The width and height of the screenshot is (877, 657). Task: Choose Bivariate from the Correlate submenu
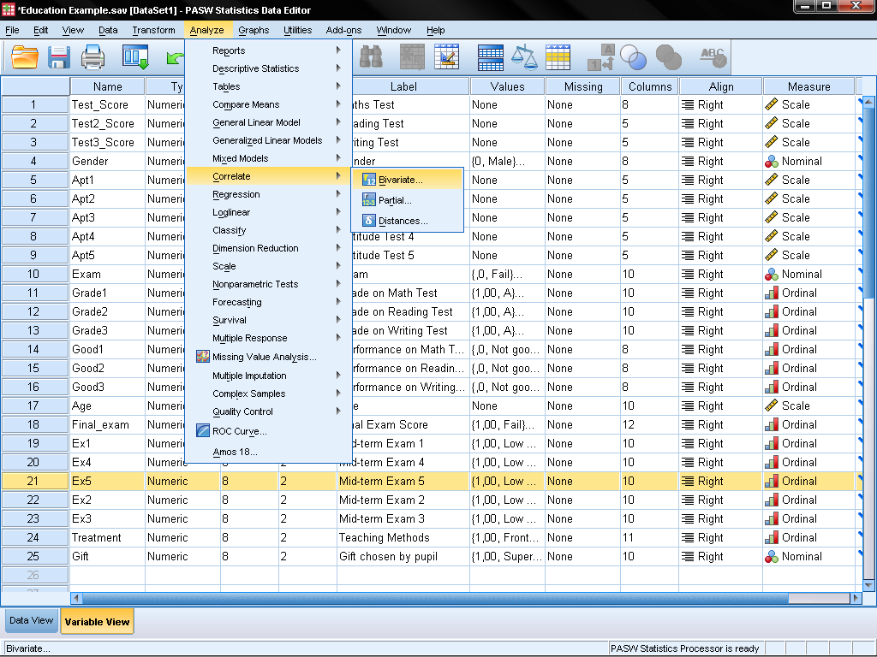point(400,180)
